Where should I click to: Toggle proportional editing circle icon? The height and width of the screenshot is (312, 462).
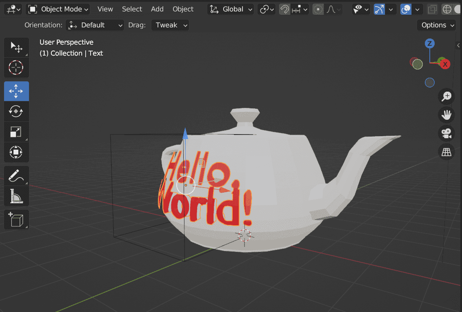[318, 9]
